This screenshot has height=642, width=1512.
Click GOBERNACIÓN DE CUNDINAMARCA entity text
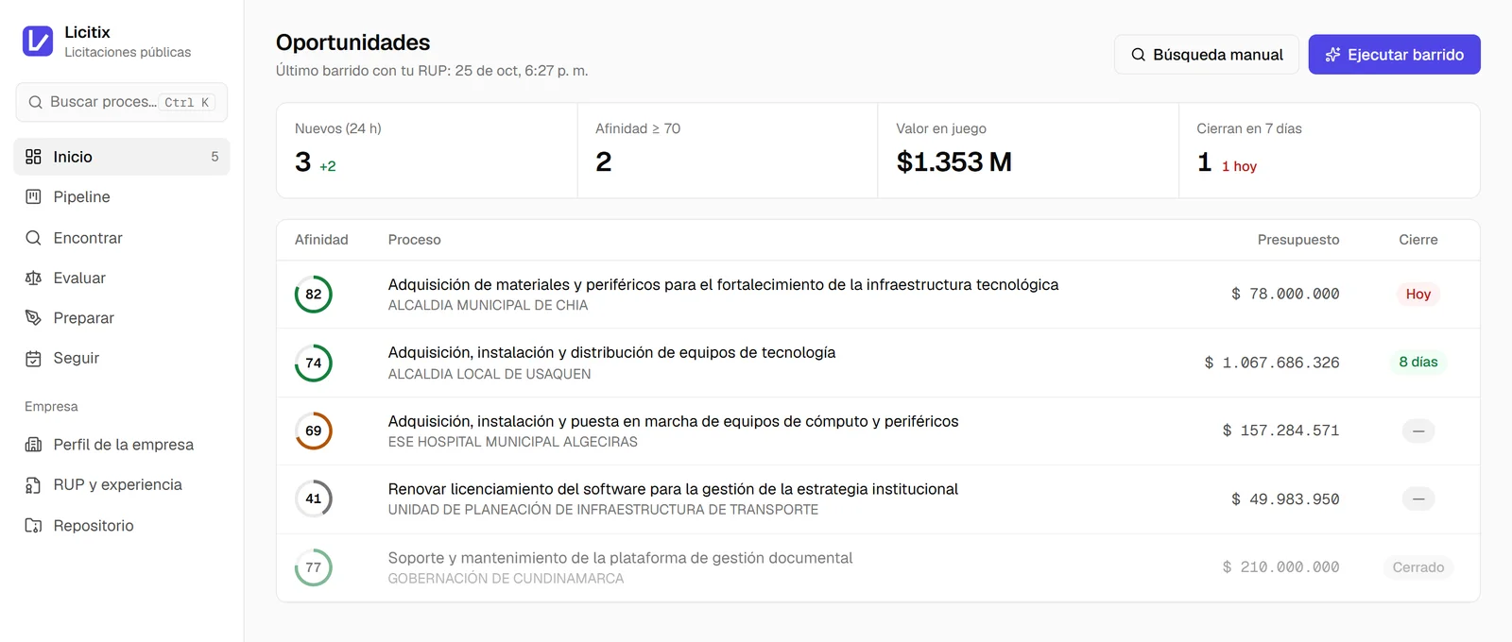(506, 579)
